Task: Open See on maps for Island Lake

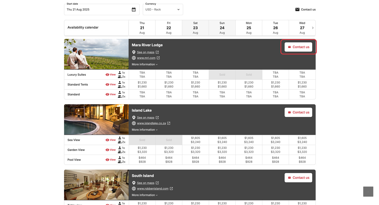Action: pos(145,118)
